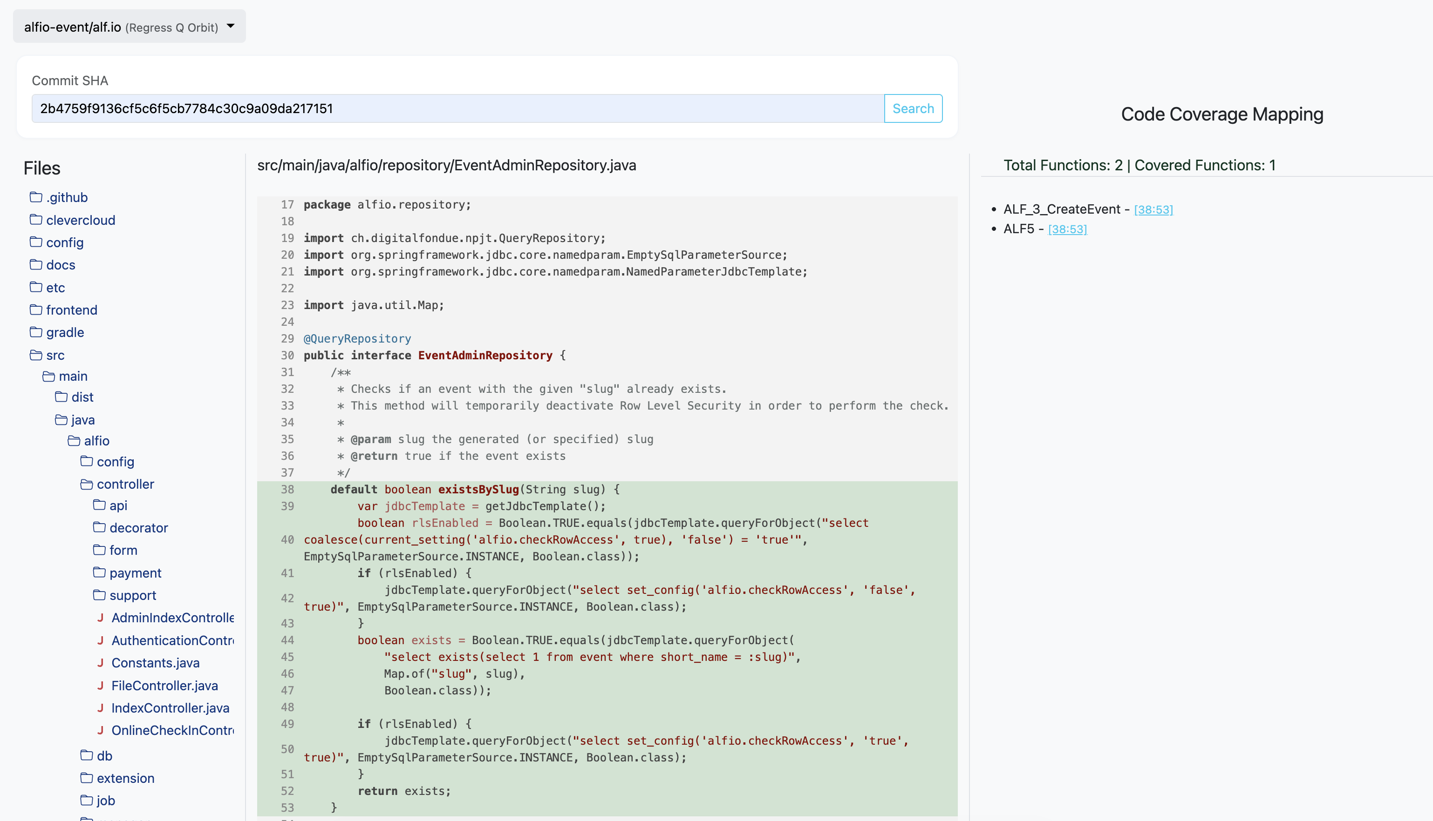Screen dimensions: 1433x821
Task: Click the gradle folder icon
Action: 36,331
